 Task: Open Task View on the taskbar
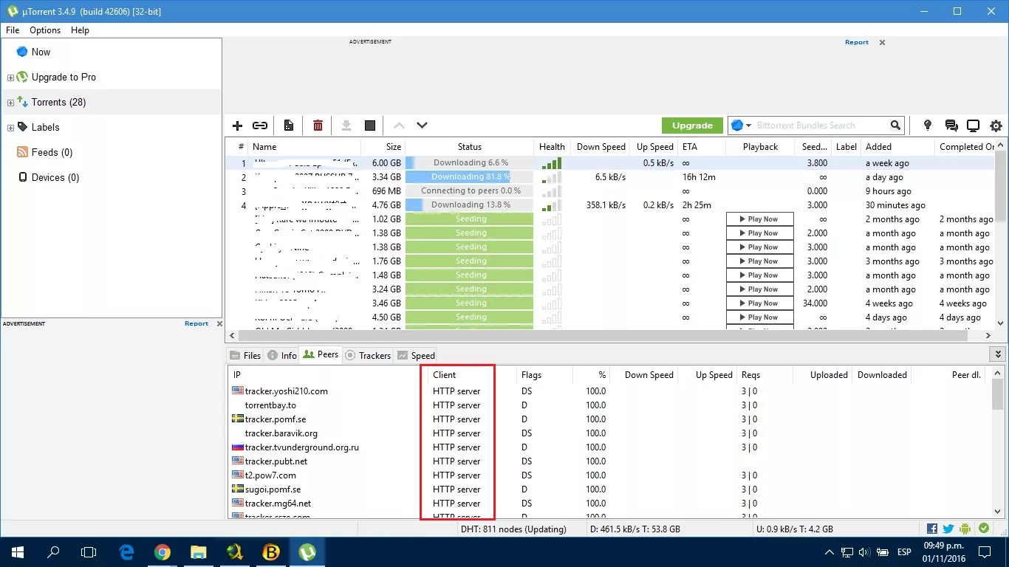click(x=89, y=552)
